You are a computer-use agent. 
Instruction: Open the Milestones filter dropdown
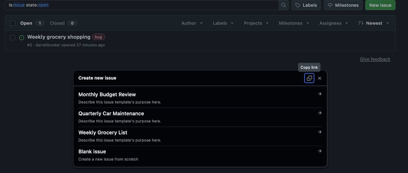pos(294,23)
